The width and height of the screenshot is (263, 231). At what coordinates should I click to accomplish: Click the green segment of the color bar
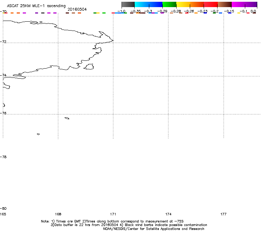[170, 5]
